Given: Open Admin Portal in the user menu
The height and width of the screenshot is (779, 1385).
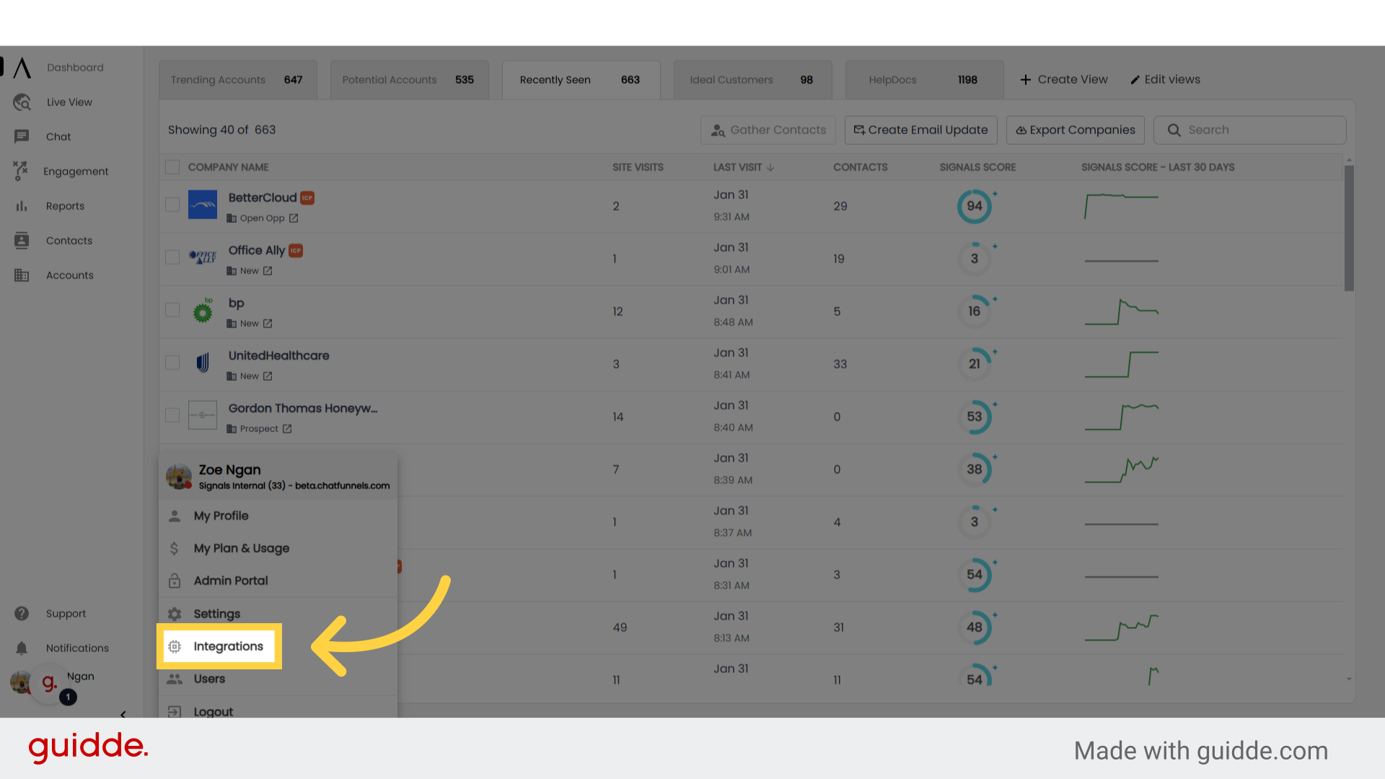Looking at the screenshot, I should 278,581.
